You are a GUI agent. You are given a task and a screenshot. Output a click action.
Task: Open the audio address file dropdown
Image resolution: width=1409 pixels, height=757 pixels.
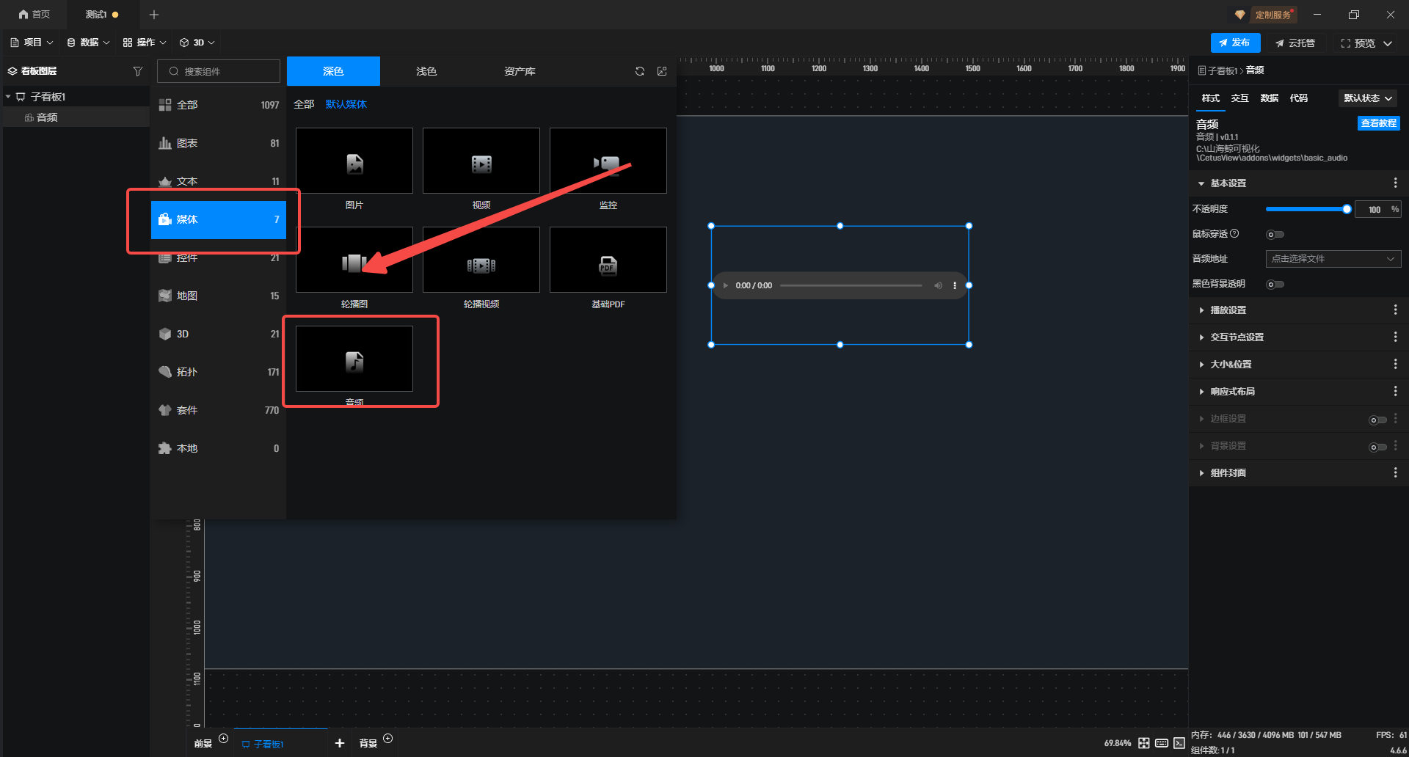pyautogui.click(x=1333, y=259)
